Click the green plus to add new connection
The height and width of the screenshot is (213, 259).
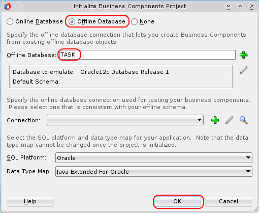[215, 120]
